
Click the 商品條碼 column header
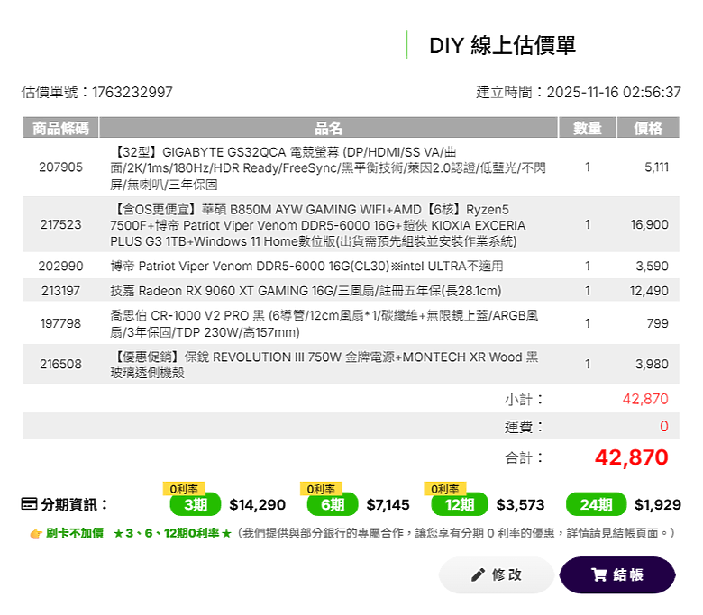60,128
